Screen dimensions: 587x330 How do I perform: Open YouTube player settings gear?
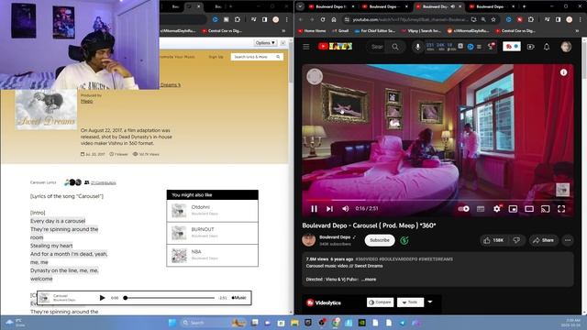497,209
